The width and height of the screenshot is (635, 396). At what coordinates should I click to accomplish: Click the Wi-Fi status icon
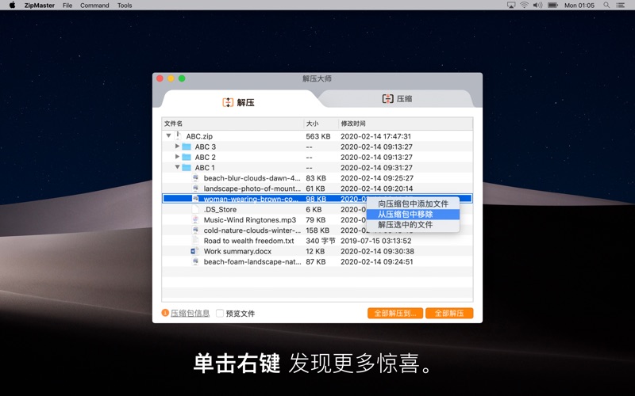(x=524, y=6)
